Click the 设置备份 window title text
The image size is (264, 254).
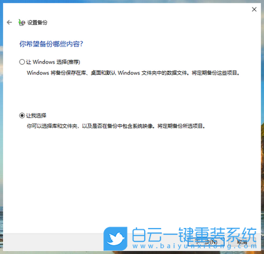(37, 22)
